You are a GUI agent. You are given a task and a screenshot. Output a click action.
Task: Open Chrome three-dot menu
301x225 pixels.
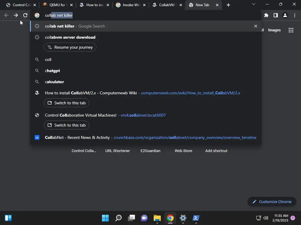tap(295, 15)
